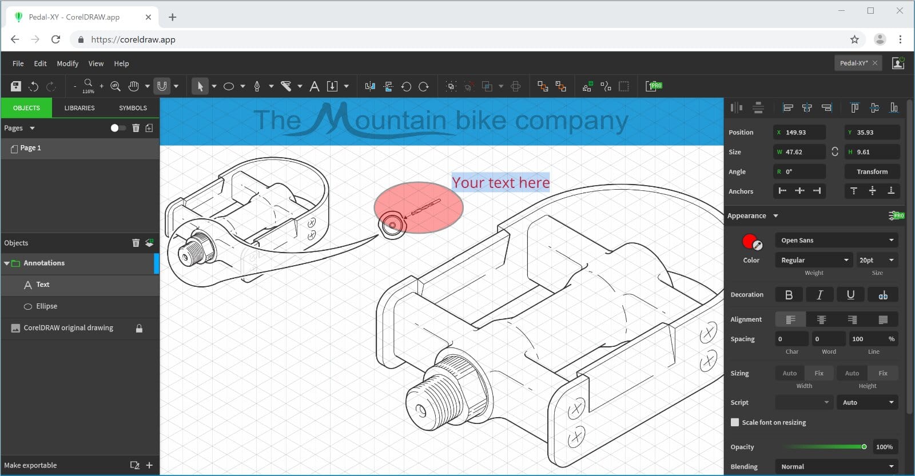Select the Pen drawing tool
This screenshot has width=915, height=476.
257,86
